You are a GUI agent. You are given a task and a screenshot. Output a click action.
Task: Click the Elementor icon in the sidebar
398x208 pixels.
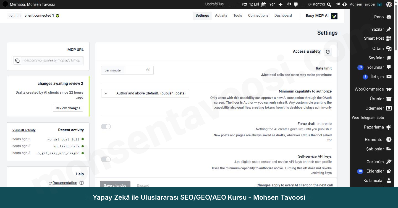click(389, 140)
